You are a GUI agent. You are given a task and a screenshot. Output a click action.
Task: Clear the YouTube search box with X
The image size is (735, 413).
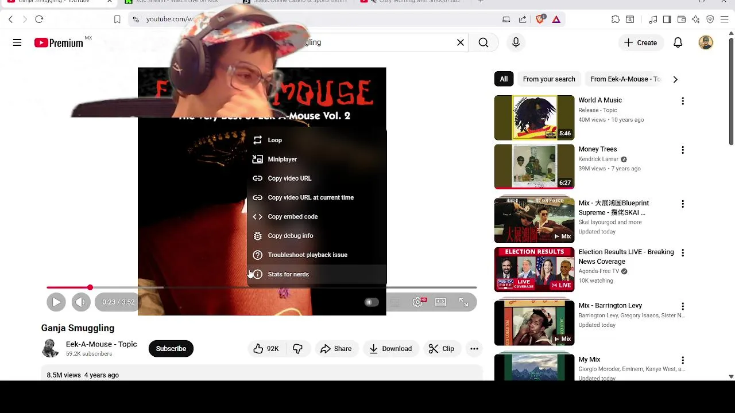click(x=461, y=42)
